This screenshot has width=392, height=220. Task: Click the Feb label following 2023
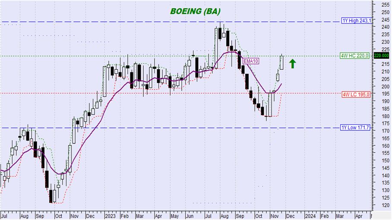click(x=124, y=216)
